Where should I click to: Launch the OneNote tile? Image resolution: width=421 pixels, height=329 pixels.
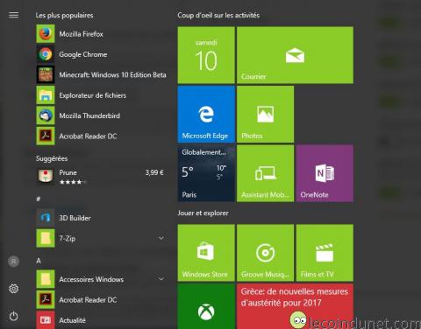[x=325, y=173]
